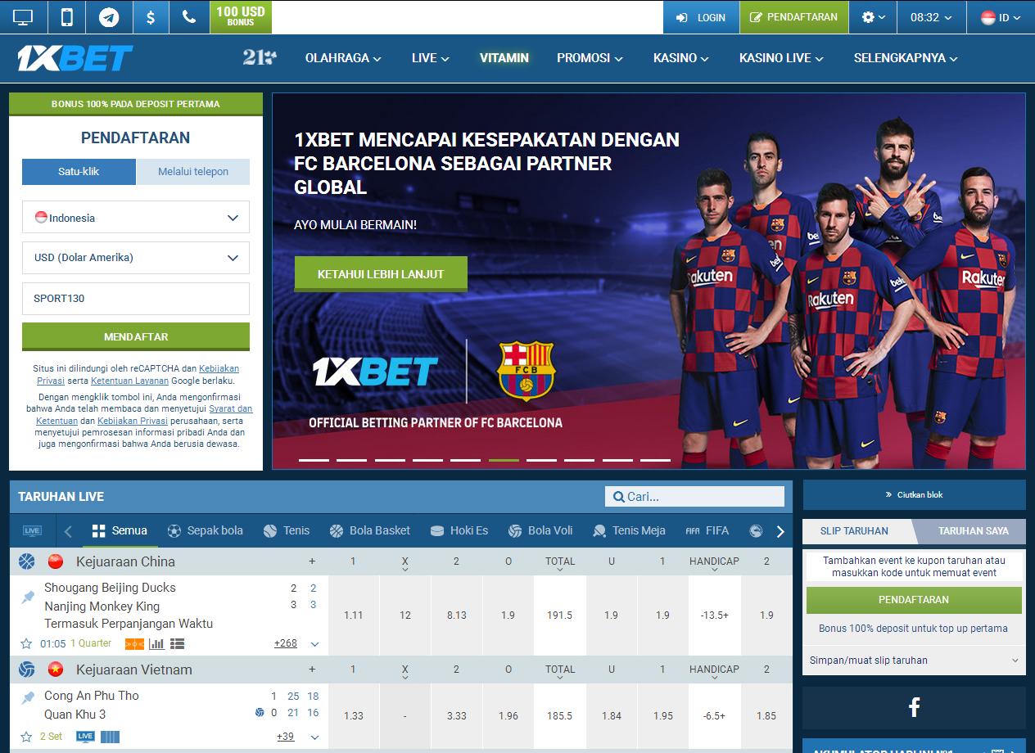1035x753 pixels.
Task: Expand Kejuaraan China with plus sign
Action: [312, 561]
